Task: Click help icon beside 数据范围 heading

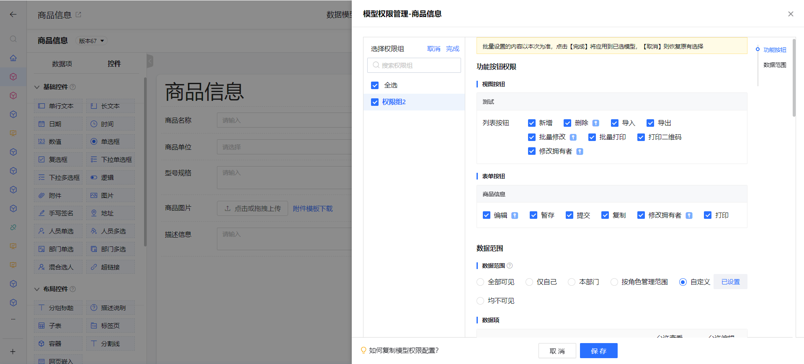Action: click(x=510, y=266)
